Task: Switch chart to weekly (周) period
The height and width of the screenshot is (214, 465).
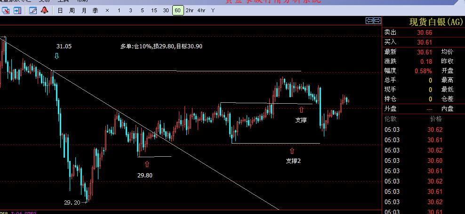Action: point(72,11)
